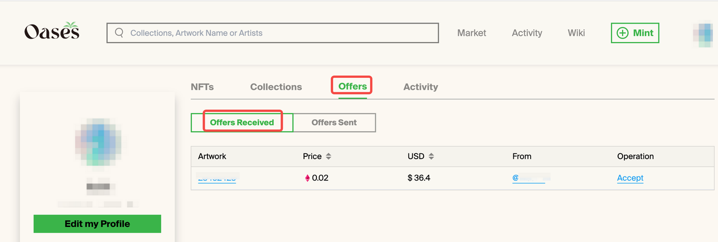
Task: Open Activity in top navigation
Action: (x=527, y=33)
